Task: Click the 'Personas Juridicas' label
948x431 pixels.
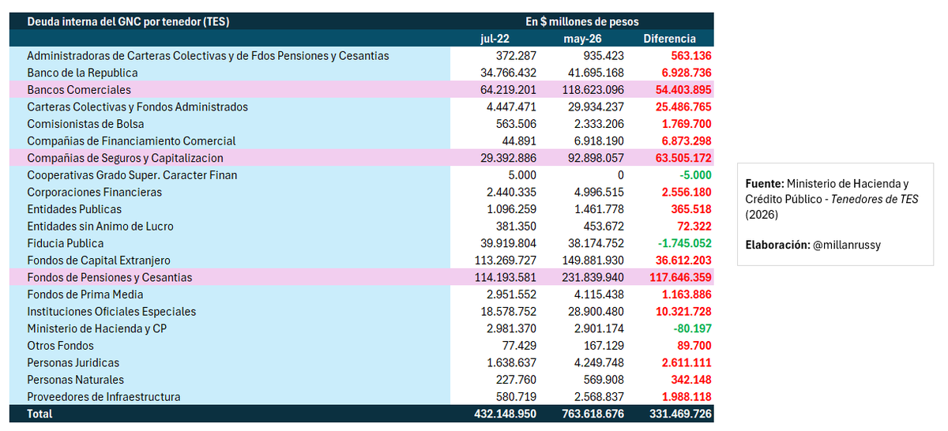Action: point(73,363)
